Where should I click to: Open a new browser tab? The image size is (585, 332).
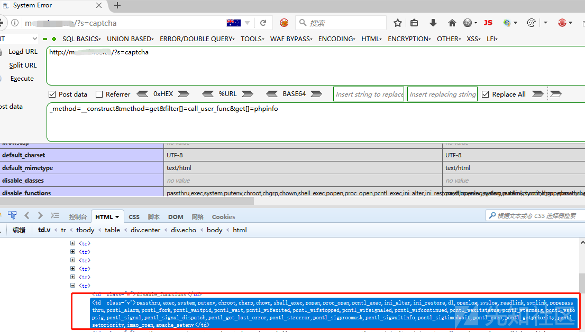(x=117, y=5)
